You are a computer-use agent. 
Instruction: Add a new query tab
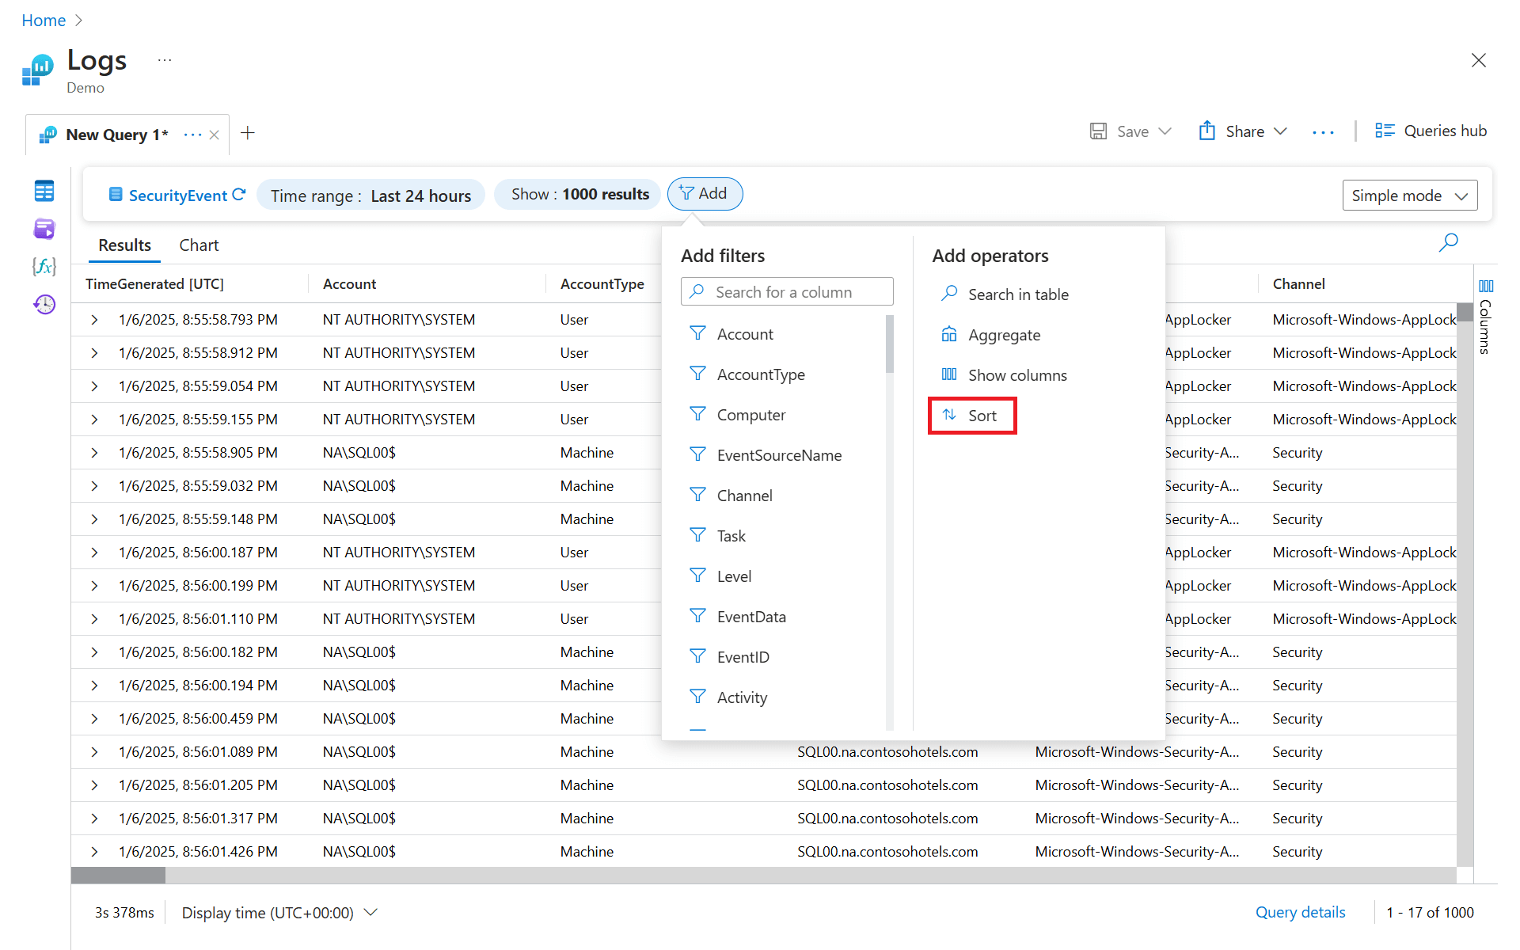(248, 133)
